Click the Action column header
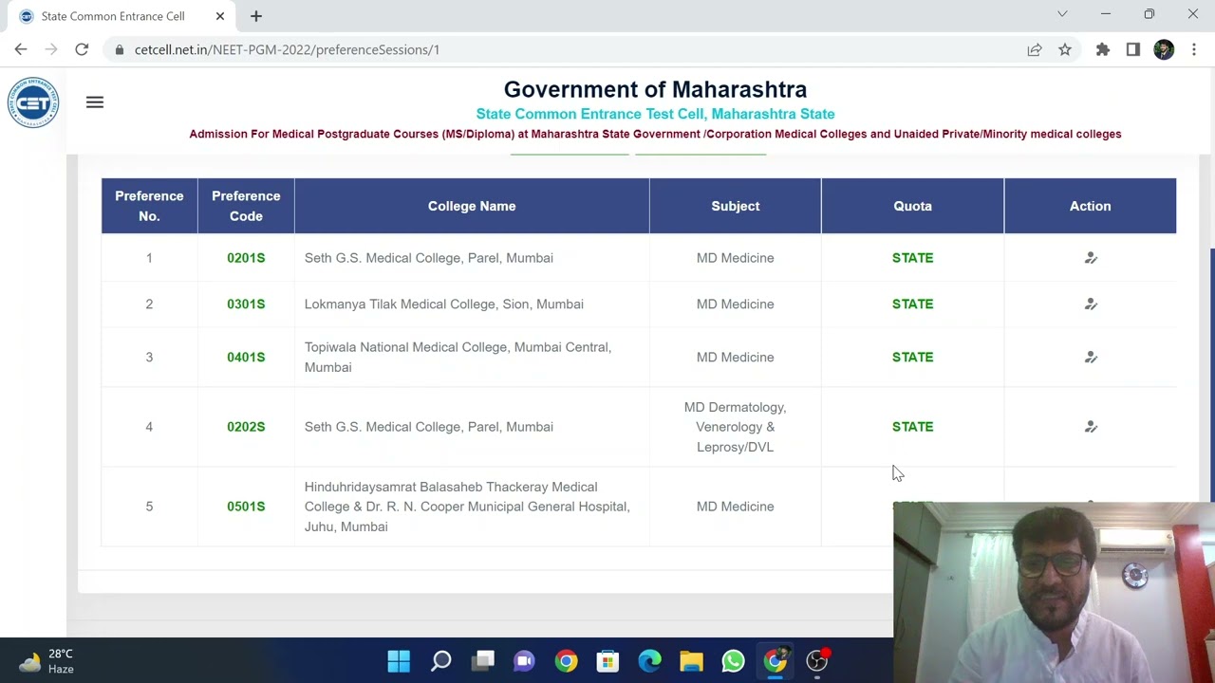1215x683 pixels. [1090, 206]
